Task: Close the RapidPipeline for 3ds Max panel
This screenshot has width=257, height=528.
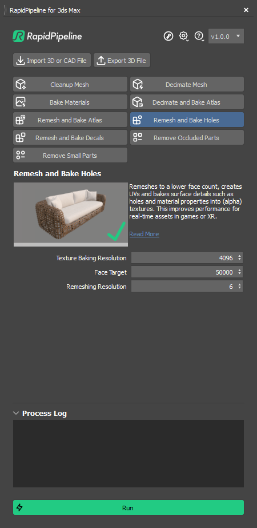Action: pyautogui.click(x=246, y=10)
